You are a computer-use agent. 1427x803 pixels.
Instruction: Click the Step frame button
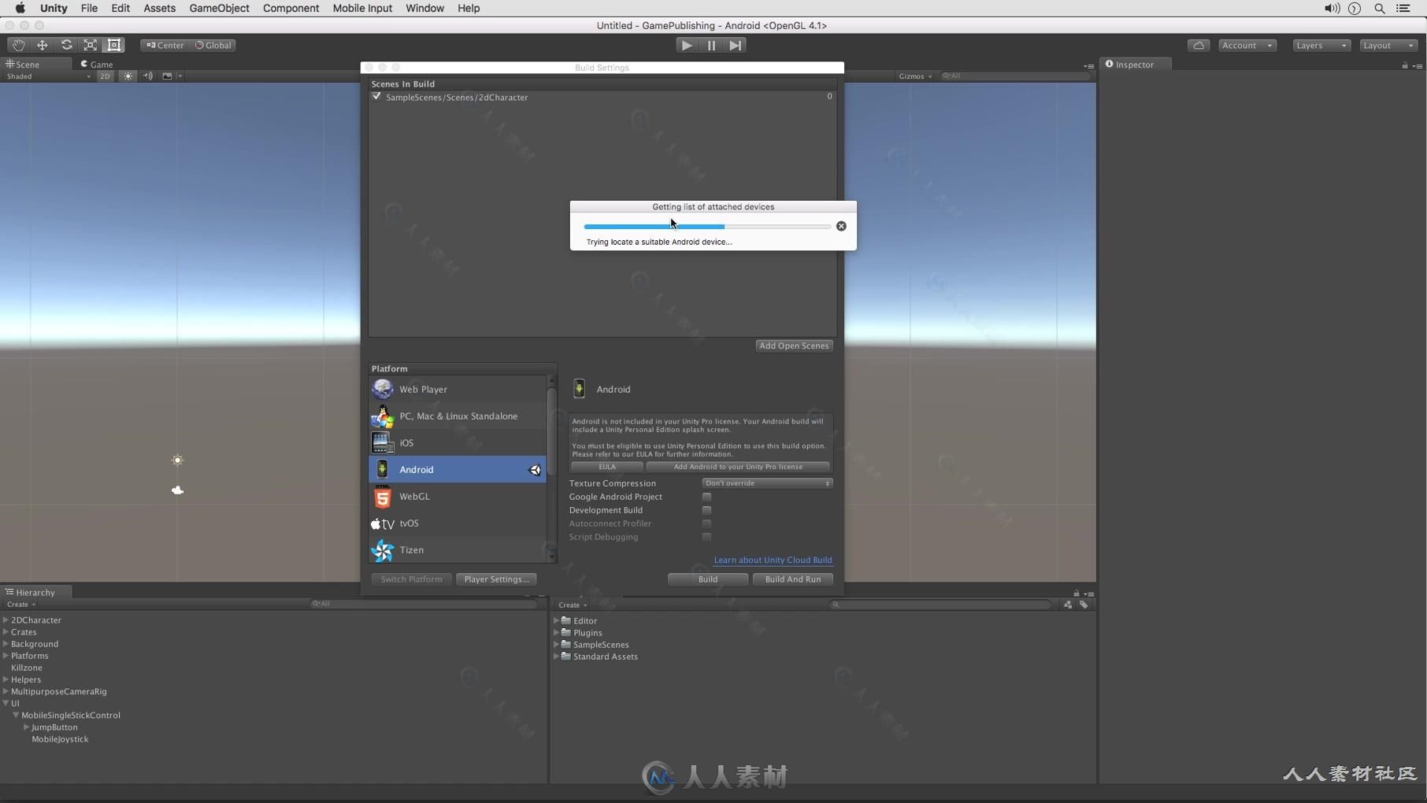point(735,45)
